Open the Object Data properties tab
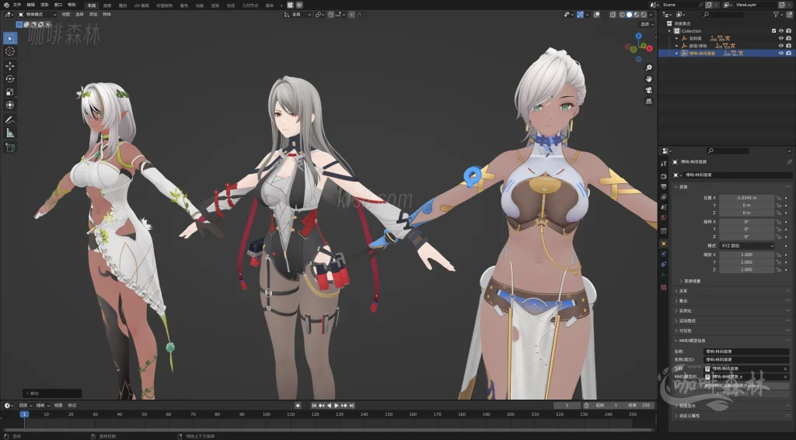This screenshot has height=440, width=796. (664, 275)
